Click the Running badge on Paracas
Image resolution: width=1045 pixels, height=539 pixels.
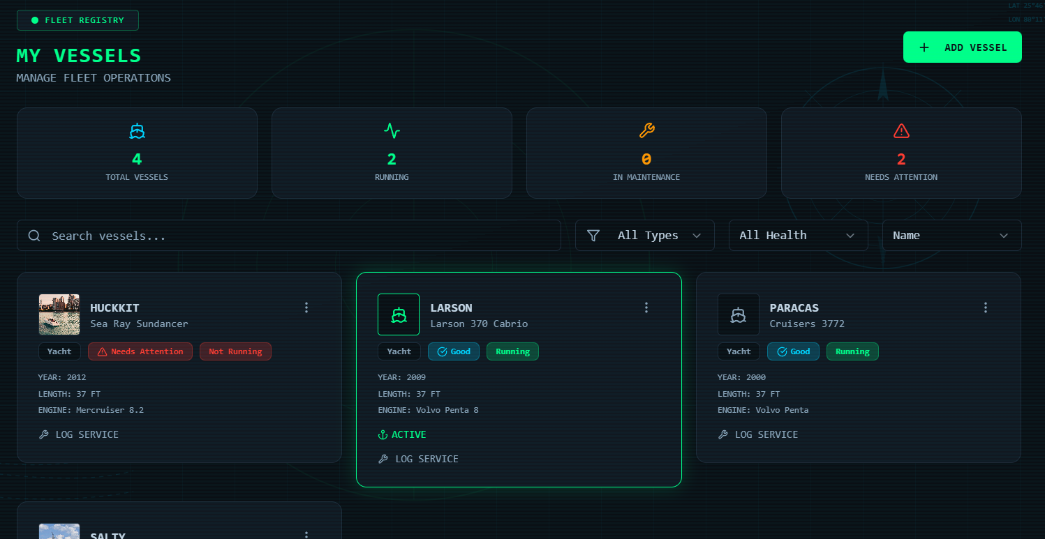[x=852, y=351]
